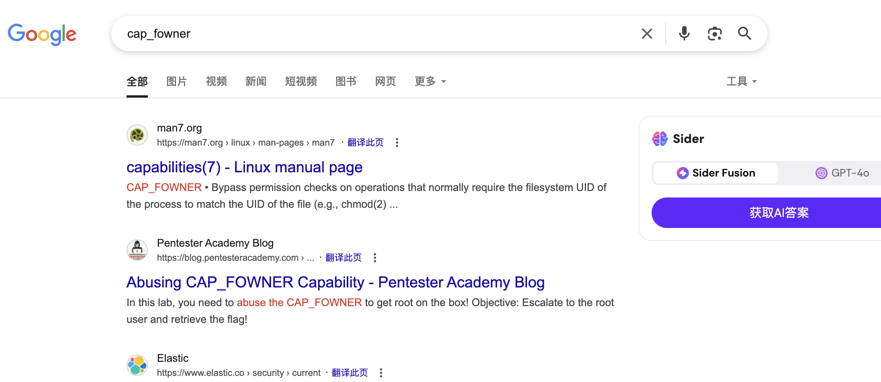Screen dimensions: 881x382
Task: Open Google Lens image search
Action: (715, 34)
